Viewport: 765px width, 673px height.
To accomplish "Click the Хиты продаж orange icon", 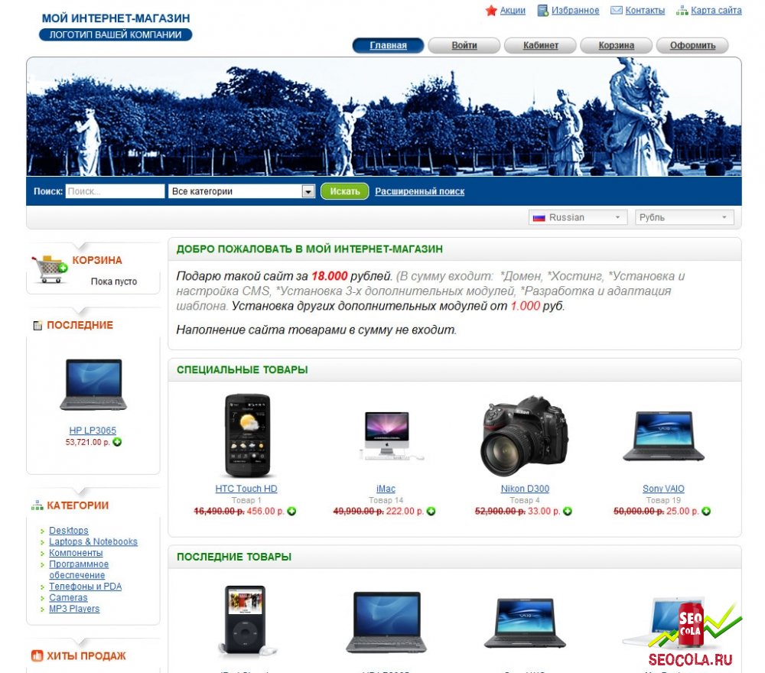I will 37,656.
